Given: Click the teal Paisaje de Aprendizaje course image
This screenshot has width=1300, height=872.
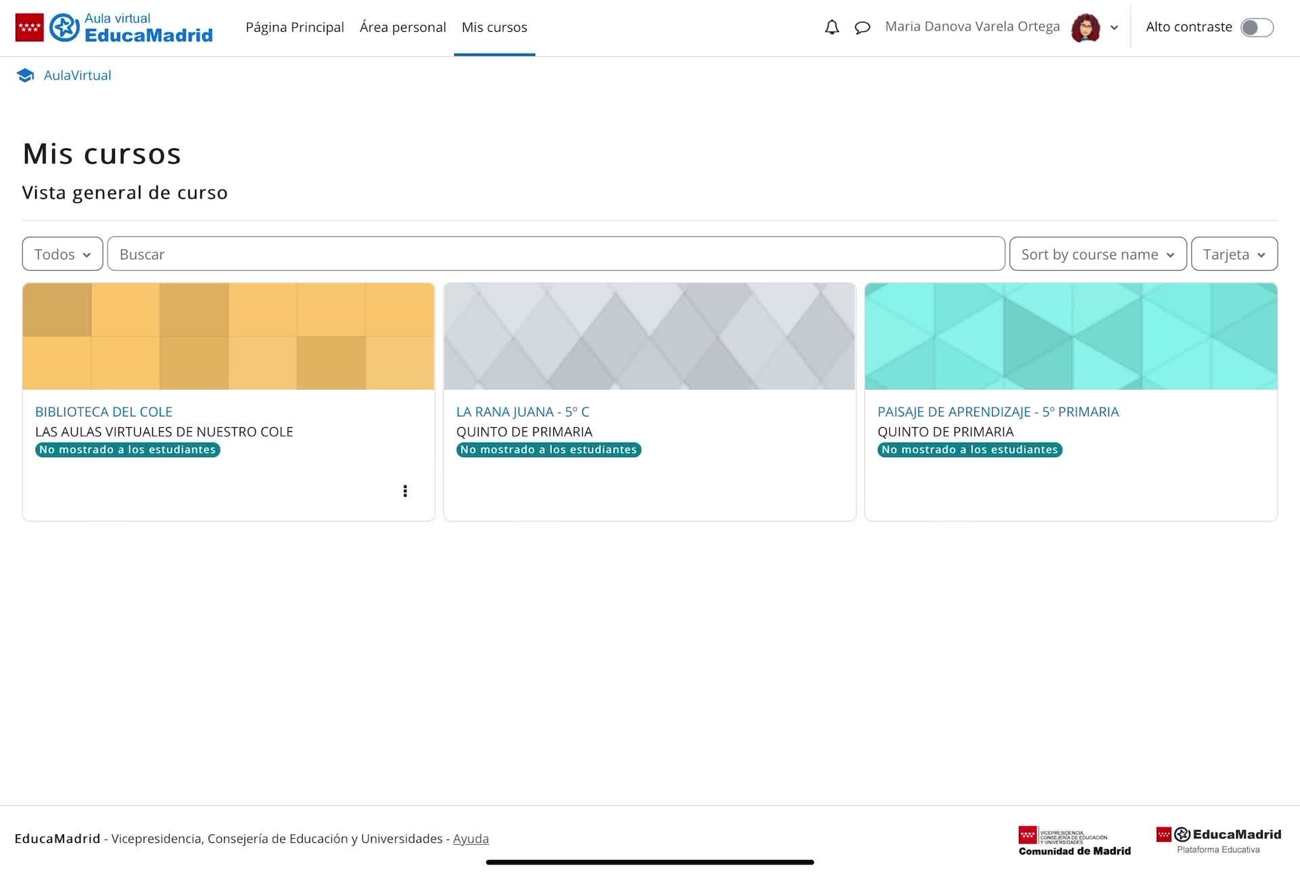Looking at the screenshot, I should click(1070, 336).
